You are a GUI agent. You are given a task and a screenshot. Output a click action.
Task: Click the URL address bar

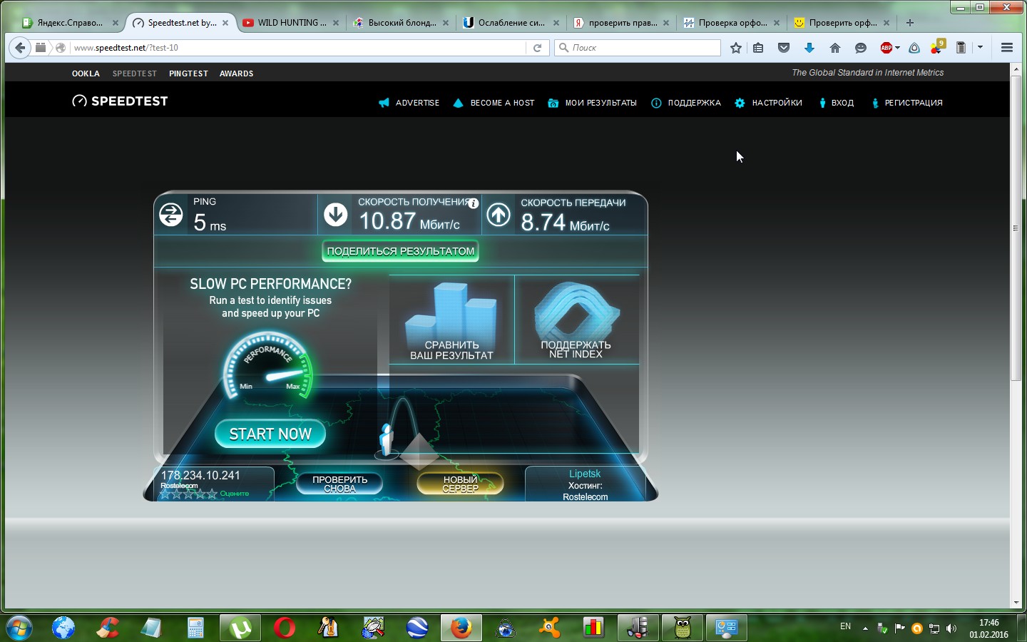pyautogui.click(x=298, y=48)
